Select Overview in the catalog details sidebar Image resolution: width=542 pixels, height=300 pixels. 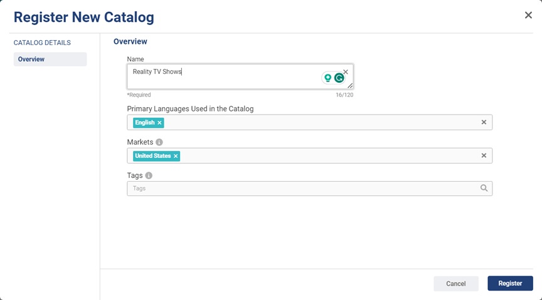tap(50, 59)
